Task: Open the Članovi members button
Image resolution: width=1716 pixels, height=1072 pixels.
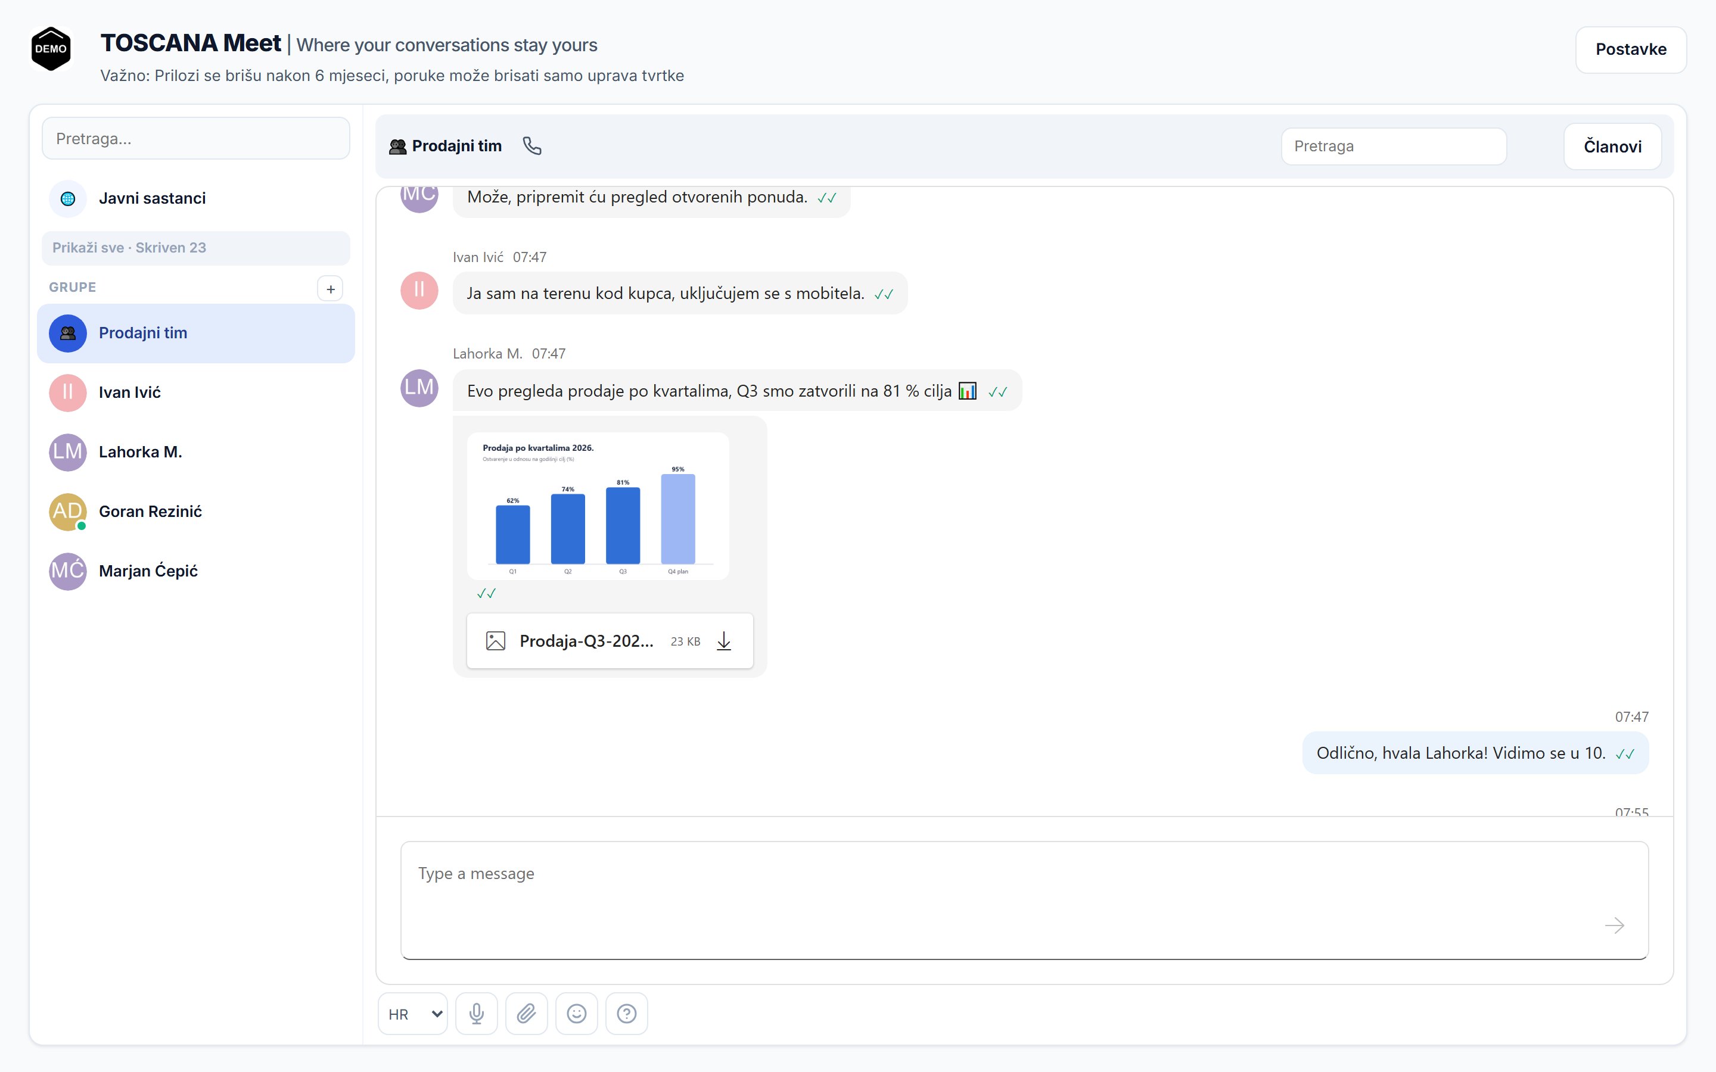Action: pos(1612,147)
